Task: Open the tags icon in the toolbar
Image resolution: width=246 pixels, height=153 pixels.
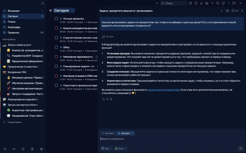Action: coord(218,3)
